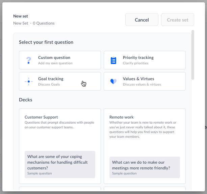Select the Custom question title text

pos(54,58)
